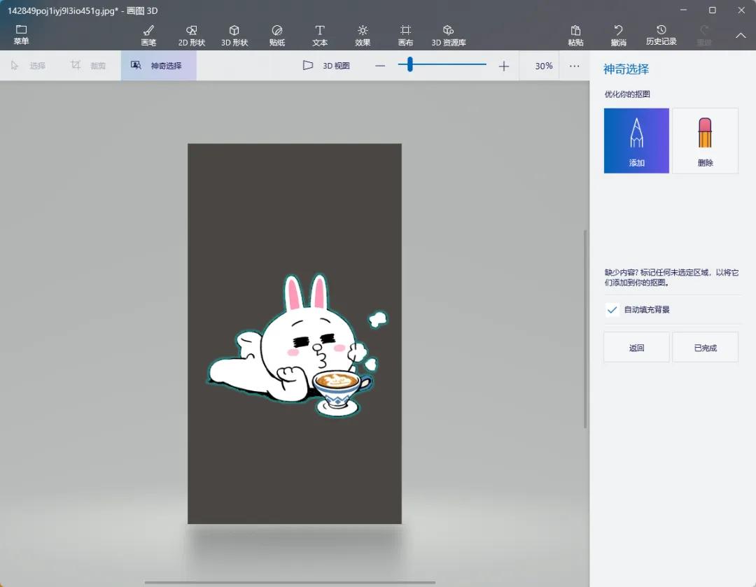Select the 画笔 brushes tool

click(x=148, y=35)
